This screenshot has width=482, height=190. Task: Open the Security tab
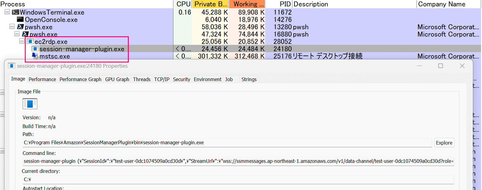(x=182, y=79)
